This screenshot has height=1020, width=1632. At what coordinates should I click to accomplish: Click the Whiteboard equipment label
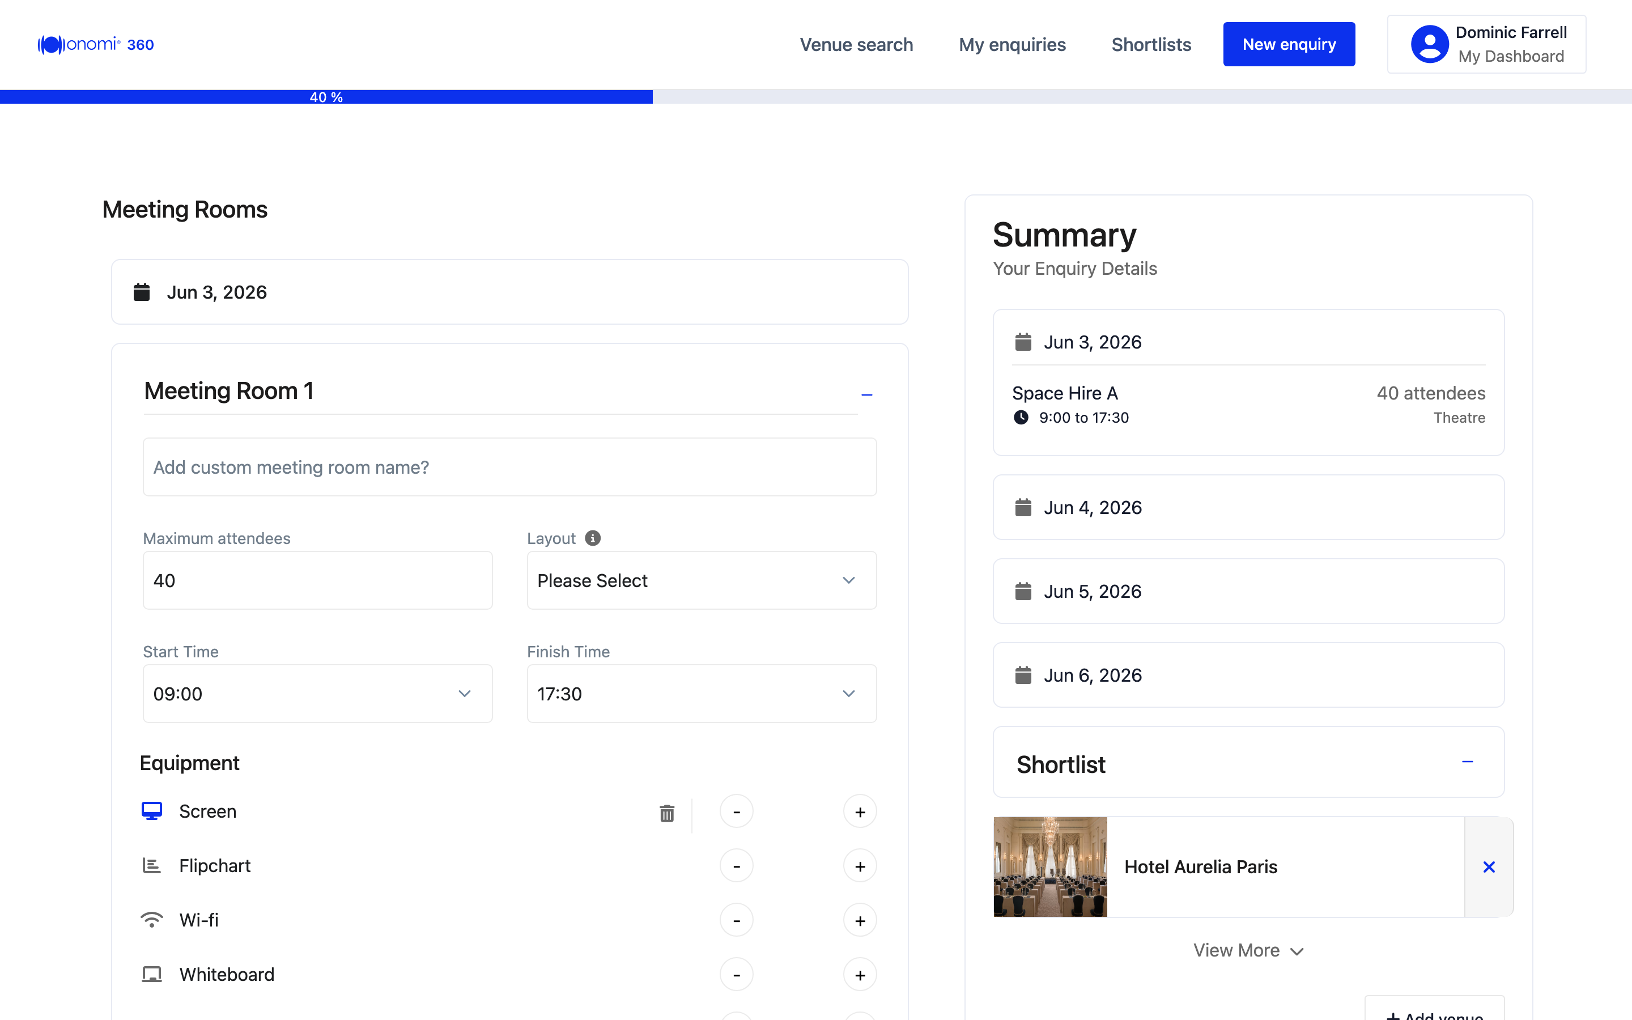coord(227,974)
